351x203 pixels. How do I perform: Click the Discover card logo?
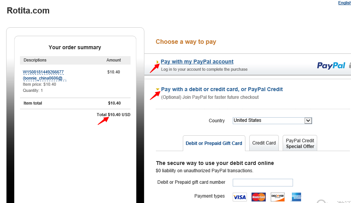pos(278,197)
